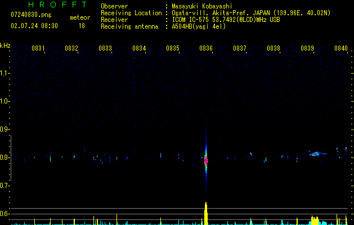
Task: Click the 0835 time marker
Action: [173, 48]
